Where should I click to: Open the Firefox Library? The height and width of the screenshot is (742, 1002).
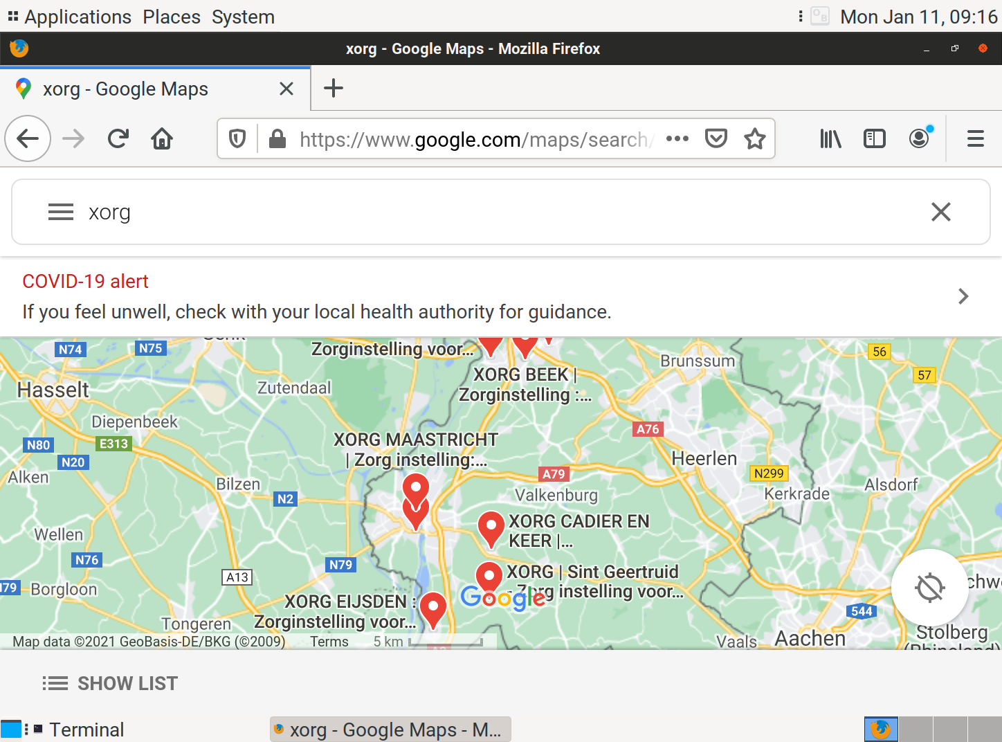[x=830, y=139]
